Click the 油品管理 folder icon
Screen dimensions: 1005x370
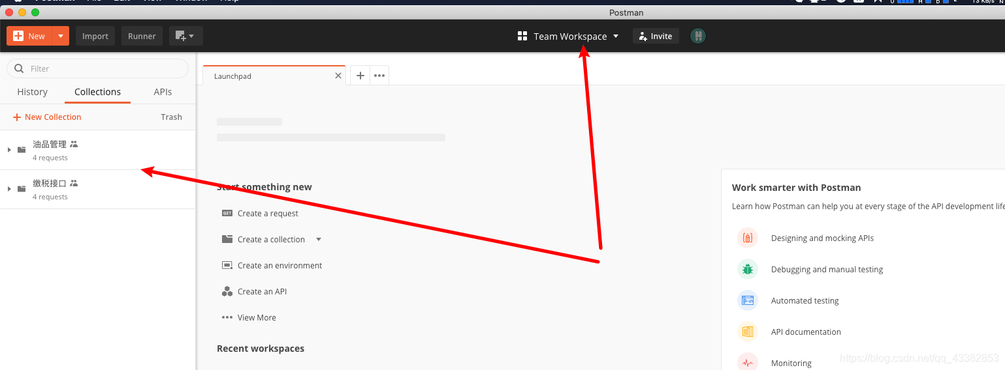click(x=22, y=150)
